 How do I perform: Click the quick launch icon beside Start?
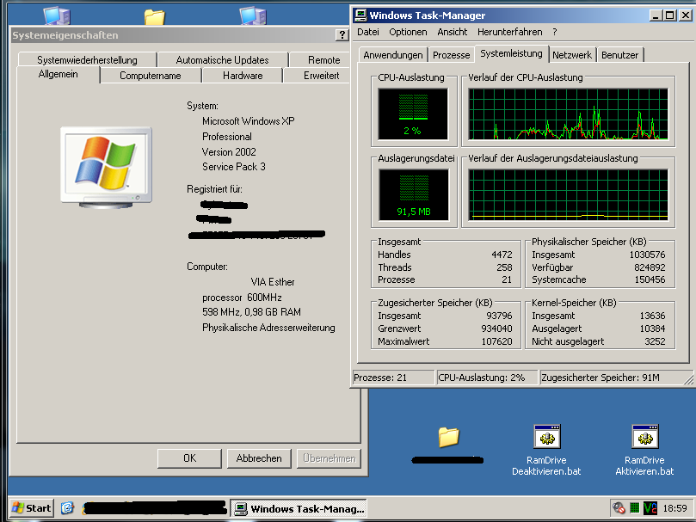tap(67, 508)
